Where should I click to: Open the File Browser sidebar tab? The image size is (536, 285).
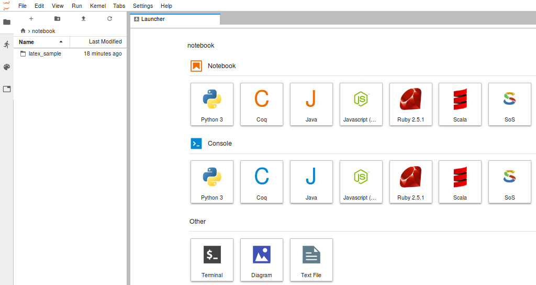click(6, 22)
